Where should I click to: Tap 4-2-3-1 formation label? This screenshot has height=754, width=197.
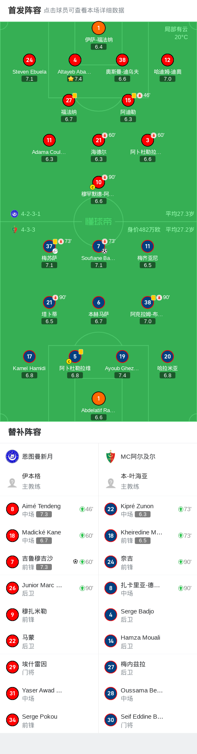(x=31, y=214)
